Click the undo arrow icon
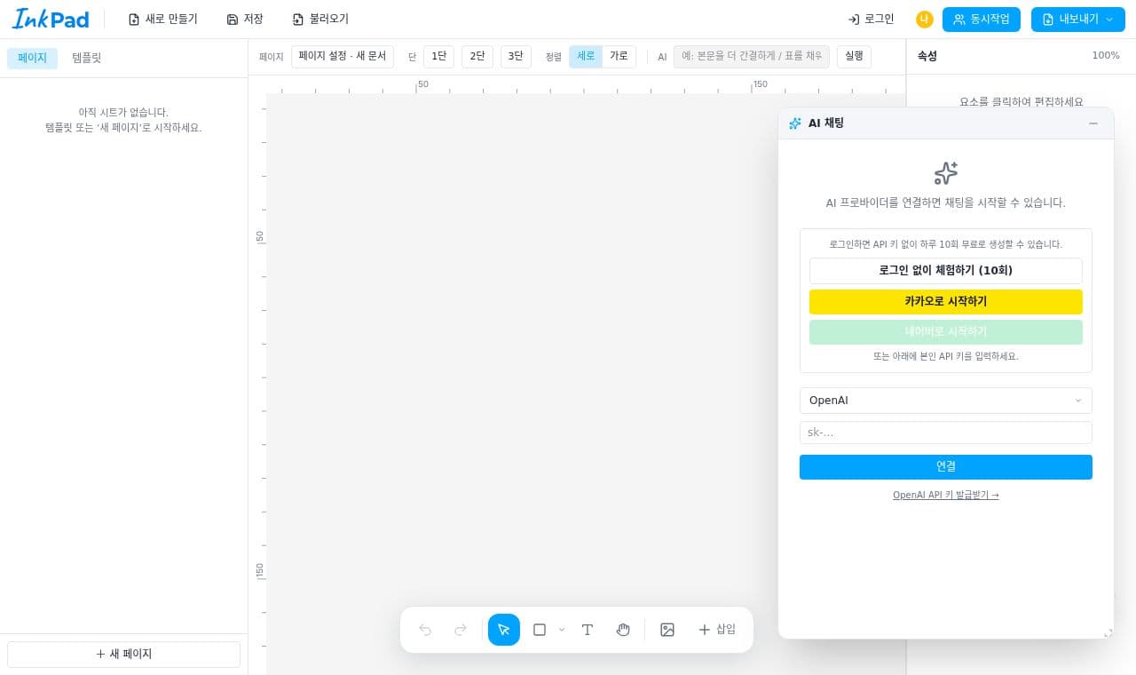 [x=425, y=630]
